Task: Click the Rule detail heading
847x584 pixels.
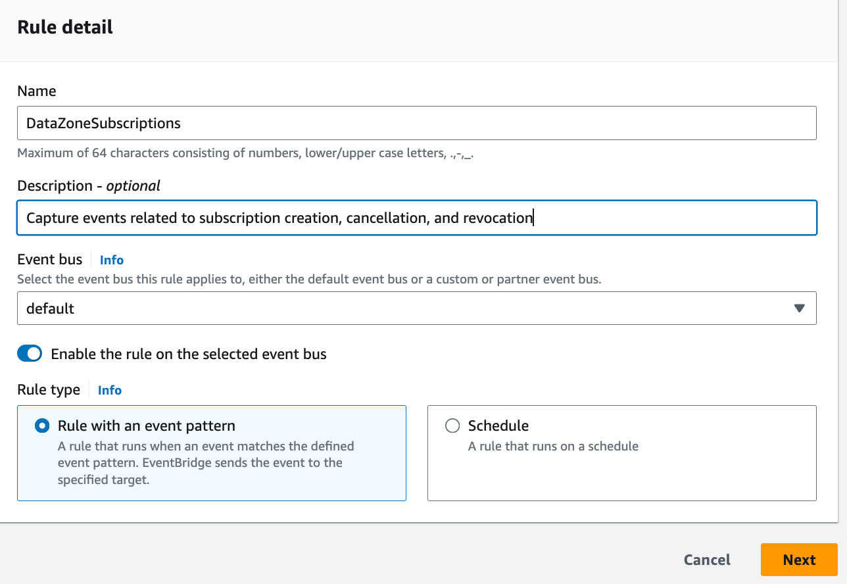Action: (65, 27)
